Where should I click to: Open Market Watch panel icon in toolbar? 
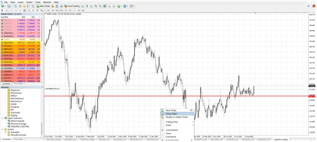(x=15, y=6)
